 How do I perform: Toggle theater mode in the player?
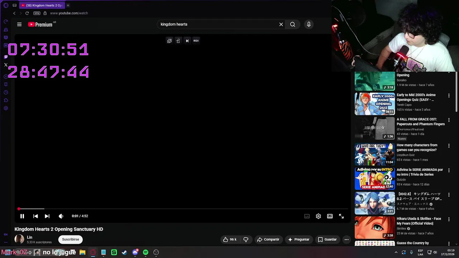pyautogui.click(x=330, y=216)
